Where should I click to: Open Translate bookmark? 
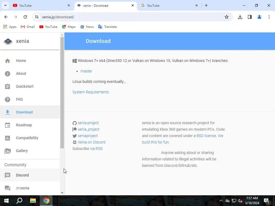[x=107, y=27]
